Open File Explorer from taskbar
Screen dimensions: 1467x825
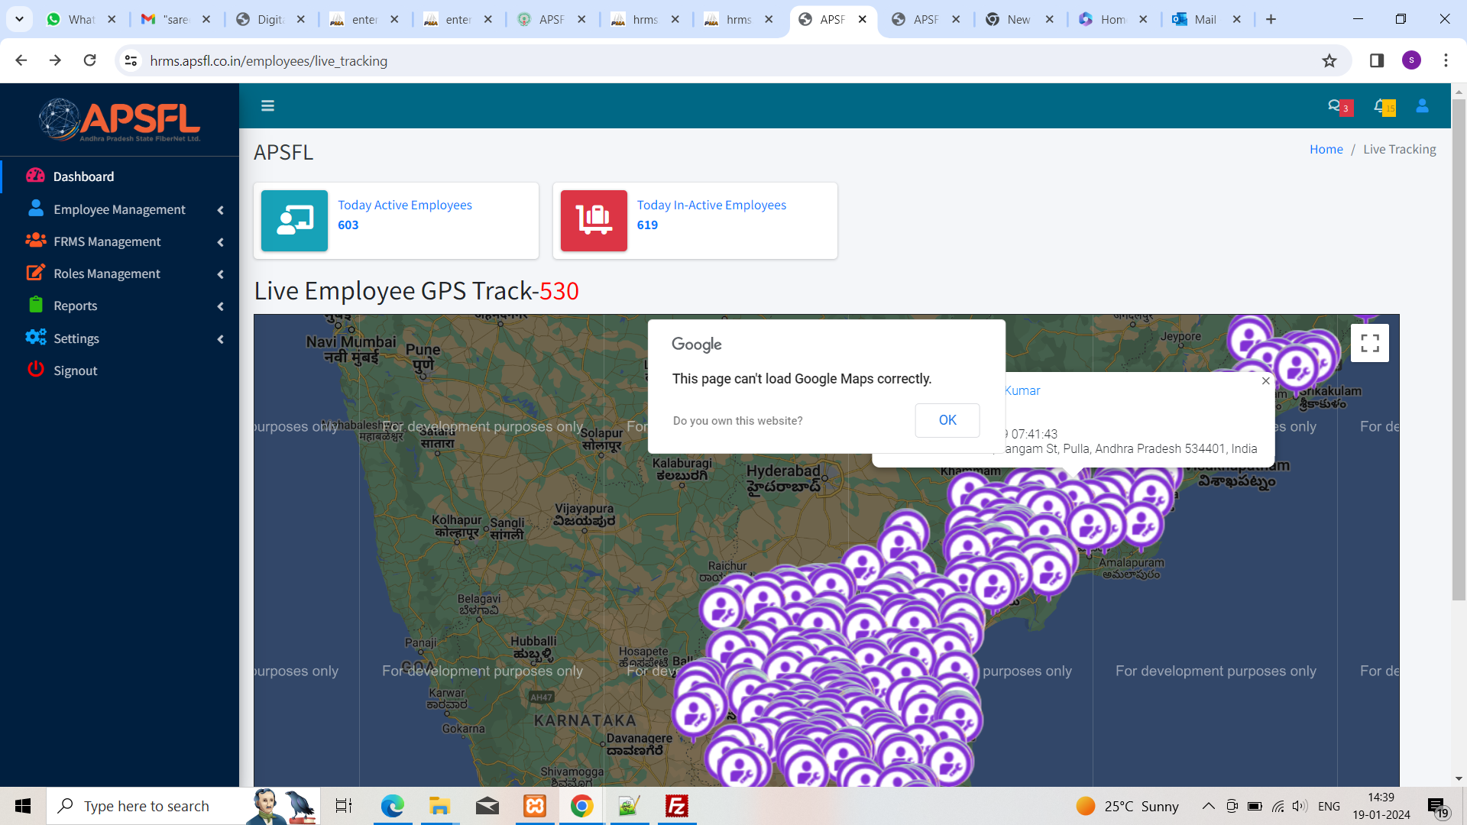click(439, 806)
